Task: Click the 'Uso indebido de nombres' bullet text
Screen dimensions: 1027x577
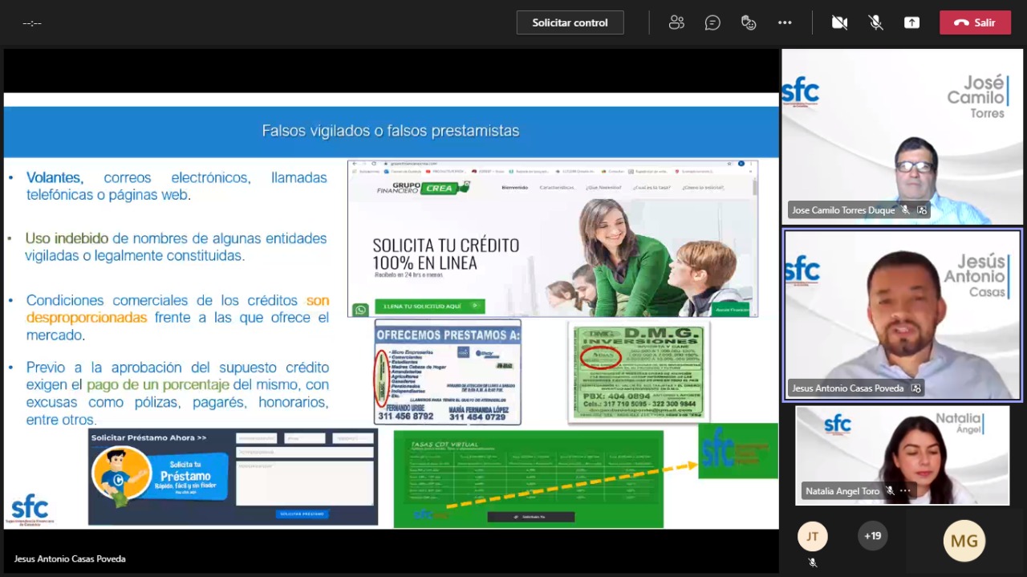Action: [176, 247]
